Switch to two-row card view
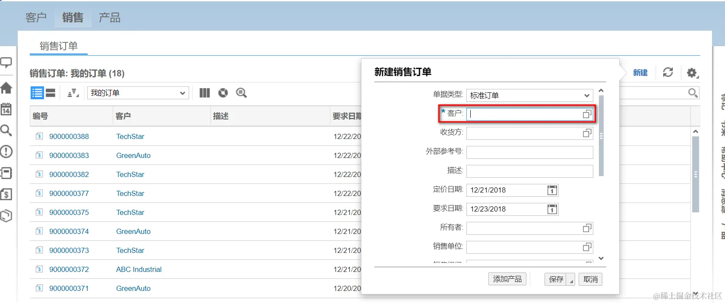The height and width of the screenshot is (303, 725). (51, 93)
